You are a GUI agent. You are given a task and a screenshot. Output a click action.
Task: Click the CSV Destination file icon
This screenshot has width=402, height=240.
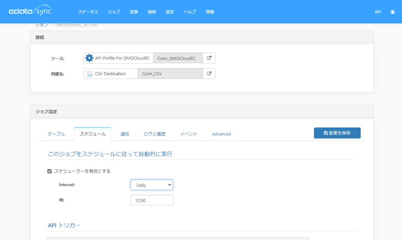(89, 74)
